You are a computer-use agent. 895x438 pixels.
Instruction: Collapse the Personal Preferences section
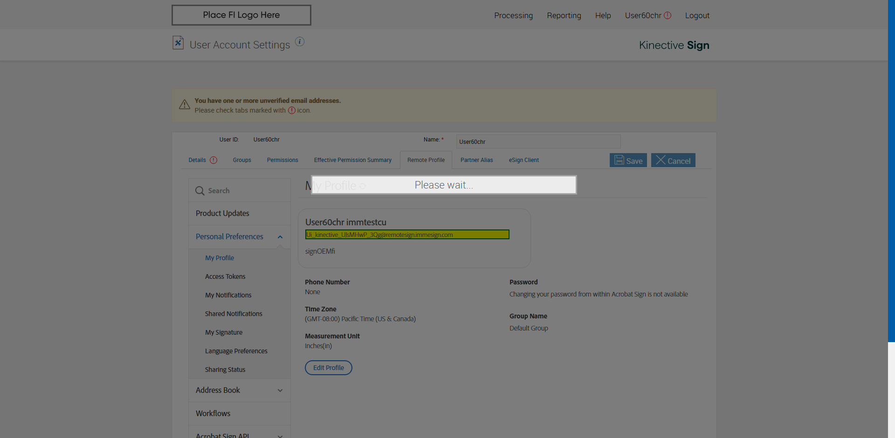tap(280, 237)
